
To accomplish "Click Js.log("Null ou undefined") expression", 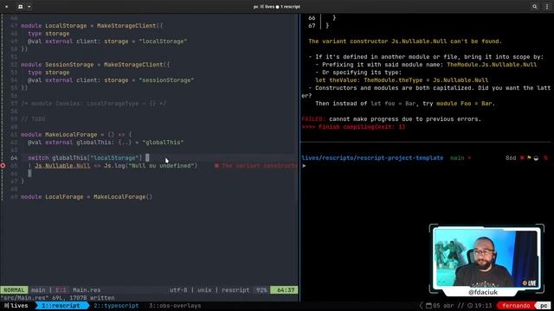I will (151, 165).
